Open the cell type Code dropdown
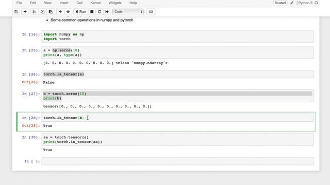 pos(128,12)
